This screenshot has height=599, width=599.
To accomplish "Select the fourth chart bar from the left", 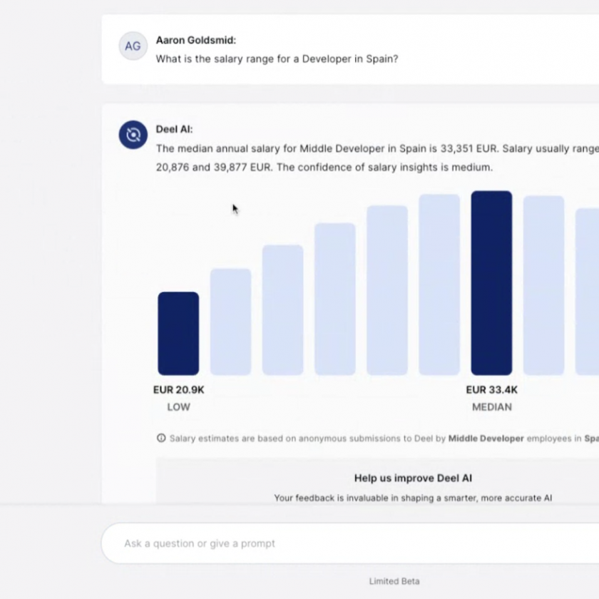I will pyautogui.click(x=335, y=299).
